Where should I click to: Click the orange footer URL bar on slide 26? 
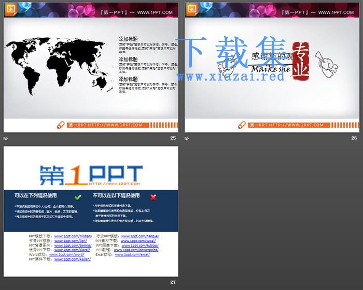click(x=289, y=125)
